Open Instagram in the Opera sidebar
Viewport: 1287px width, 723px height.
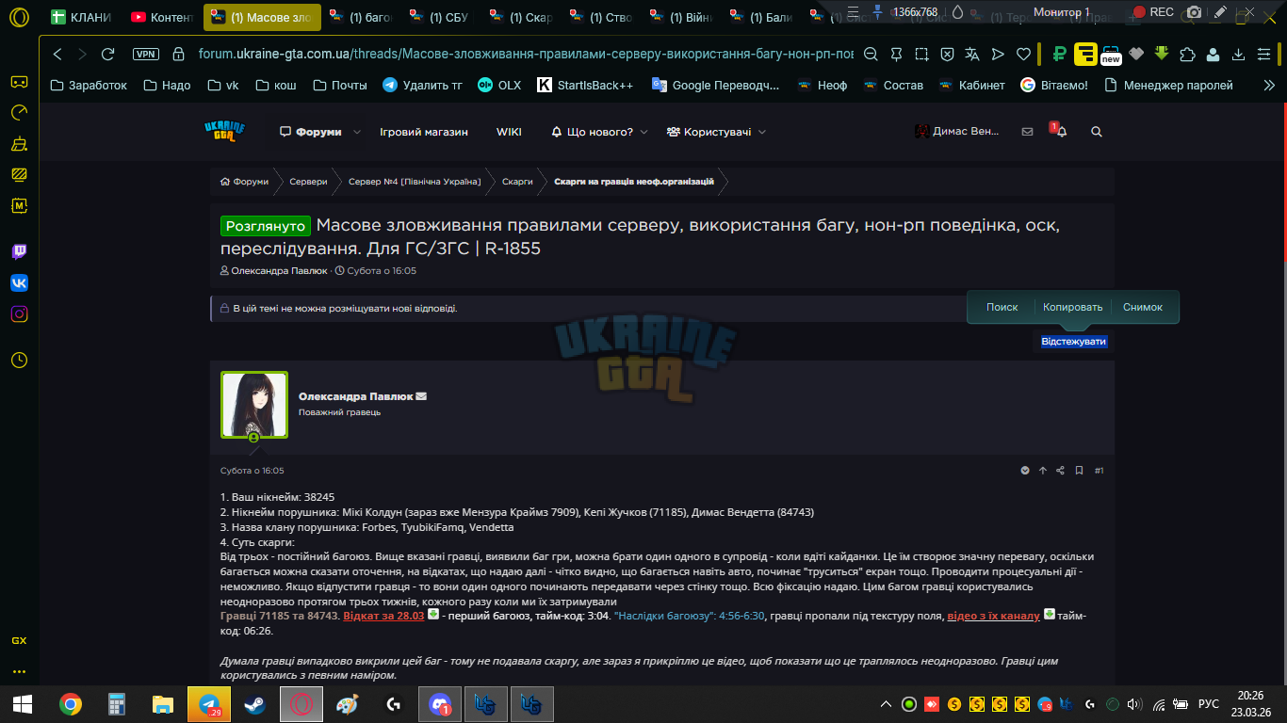(19, 314)
